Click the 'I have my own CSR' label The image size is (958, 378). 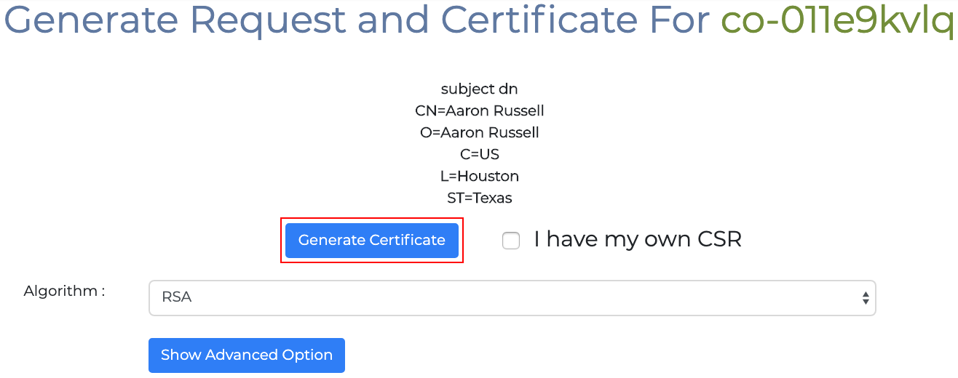(x=637, y=239)
